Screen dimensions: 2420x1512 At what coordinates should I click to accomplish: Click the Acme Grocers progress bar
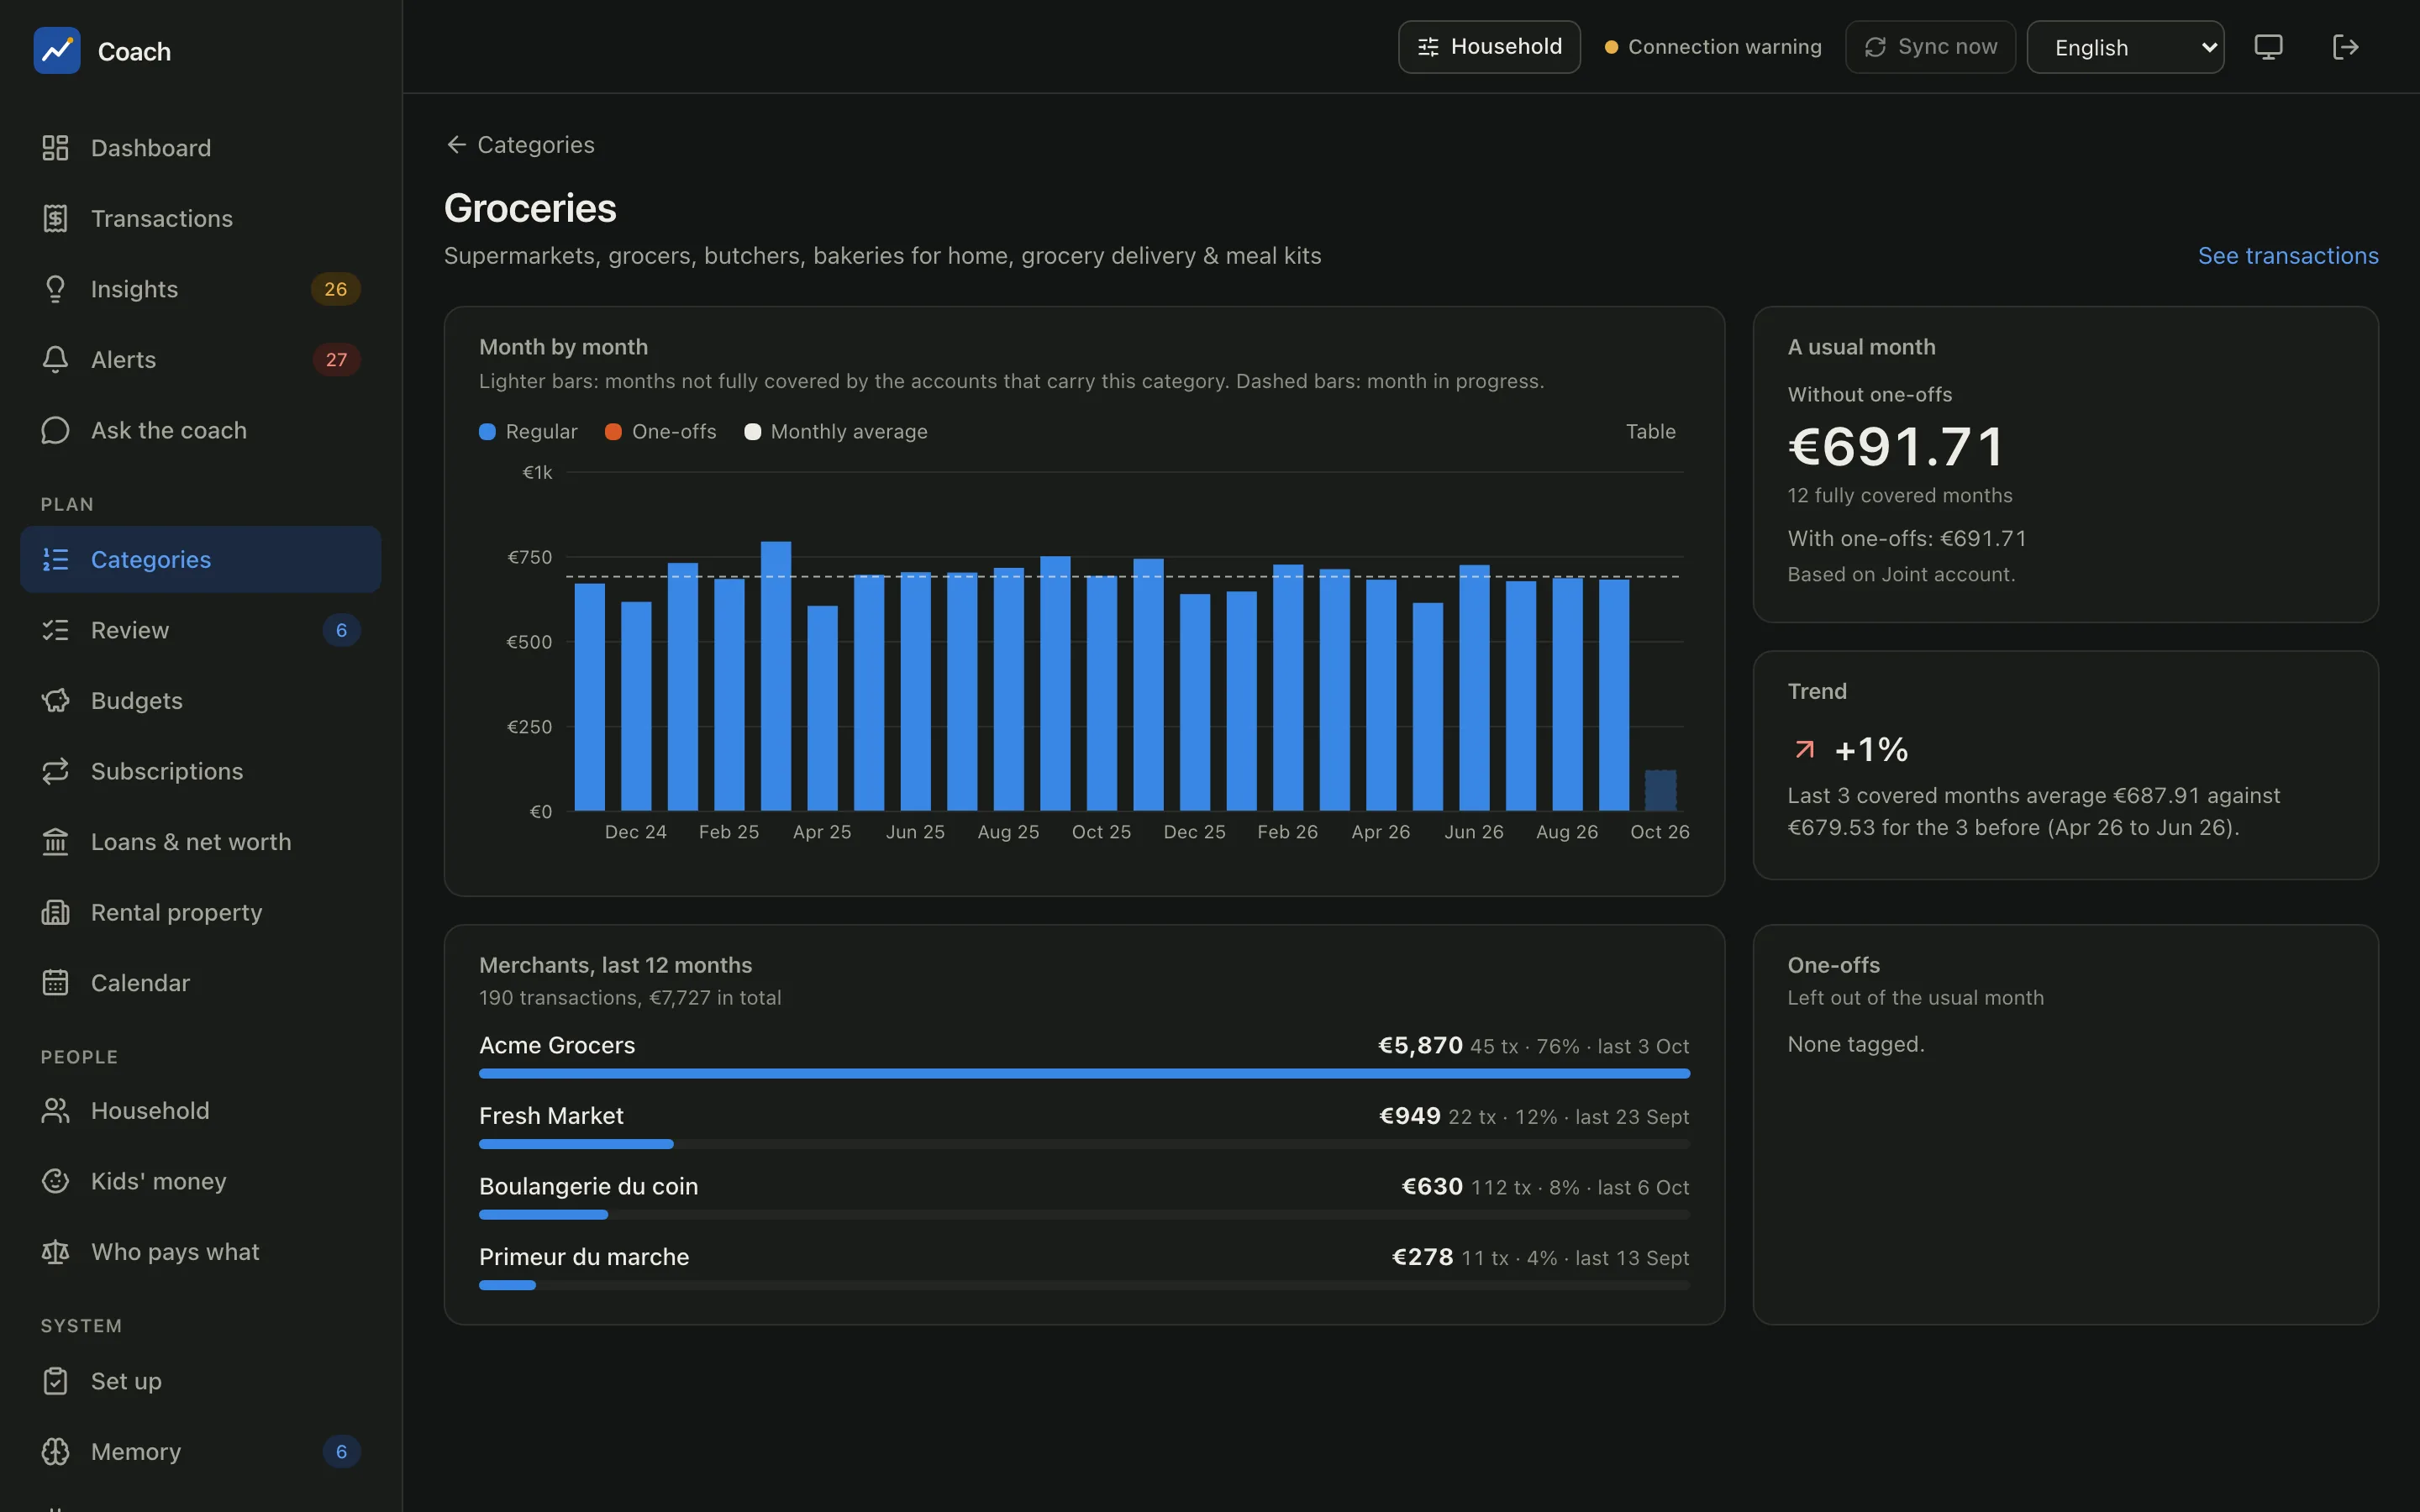[x=1084, y=1073]
